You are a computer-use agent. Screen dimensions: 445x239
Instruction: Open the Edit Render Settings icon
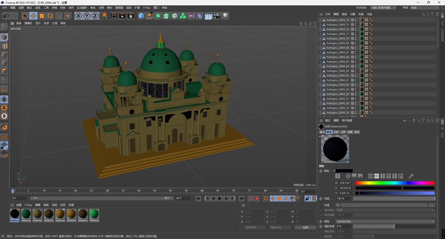click(x=131, y=16)
